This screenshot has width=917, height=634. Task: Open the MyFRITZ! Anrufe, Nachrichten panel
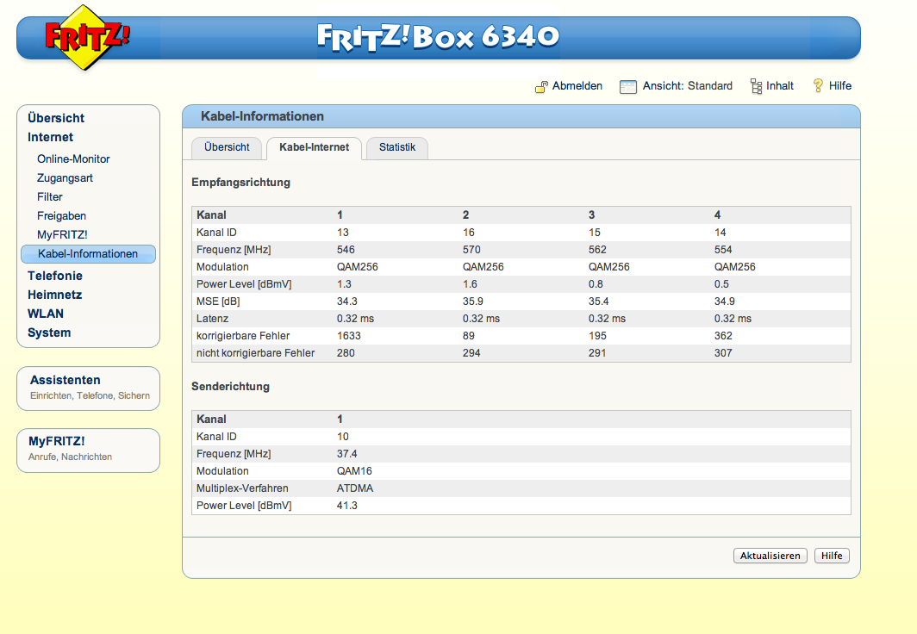point(88,451)
